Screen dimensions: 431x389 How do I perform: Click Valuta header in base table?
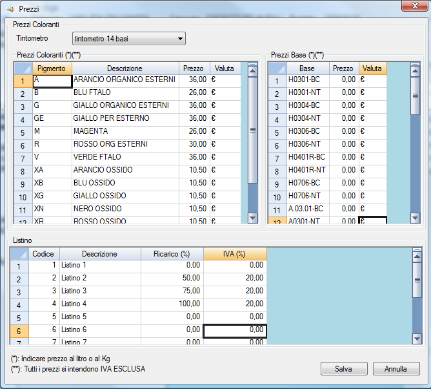point(373,68)
